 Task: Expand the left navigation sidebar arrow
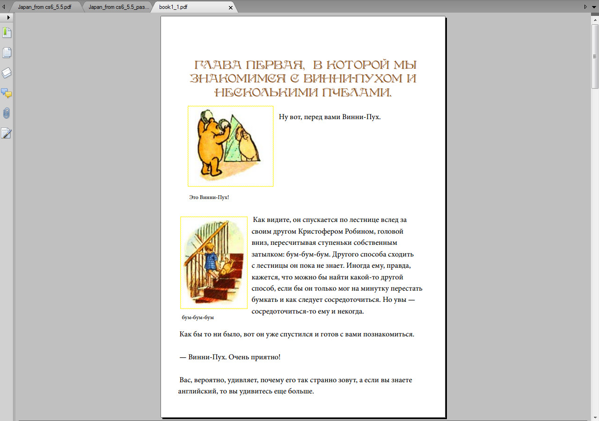[8, 17]
